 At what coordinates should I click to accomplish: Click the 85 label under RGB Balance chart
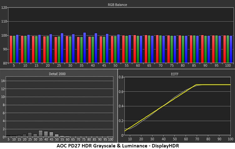pos(194,65)
